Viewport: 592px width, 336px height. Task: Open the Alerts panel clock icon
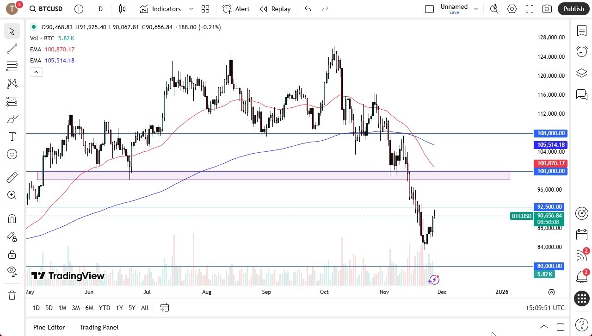(x=581, y=51)
